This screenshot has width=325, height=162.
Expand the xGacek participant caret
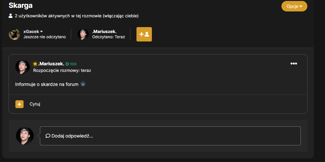(42, 31)
